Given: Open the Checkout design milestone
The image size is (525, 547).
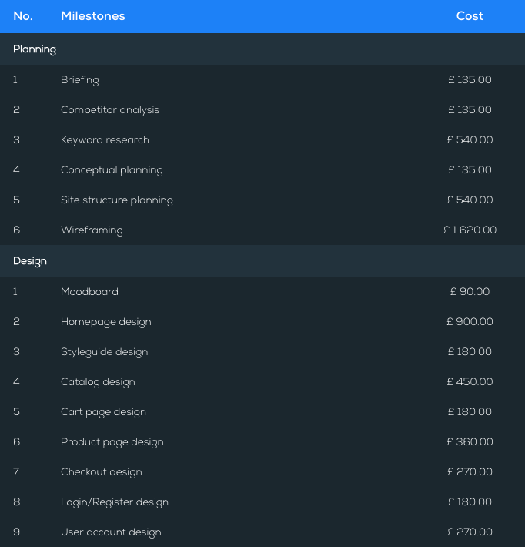Looking at the screenshot, I should (x=102, y=472).
